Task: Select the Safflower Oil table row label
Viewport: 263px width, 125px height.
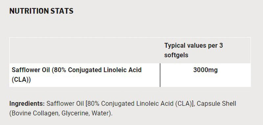Action: 77,75
